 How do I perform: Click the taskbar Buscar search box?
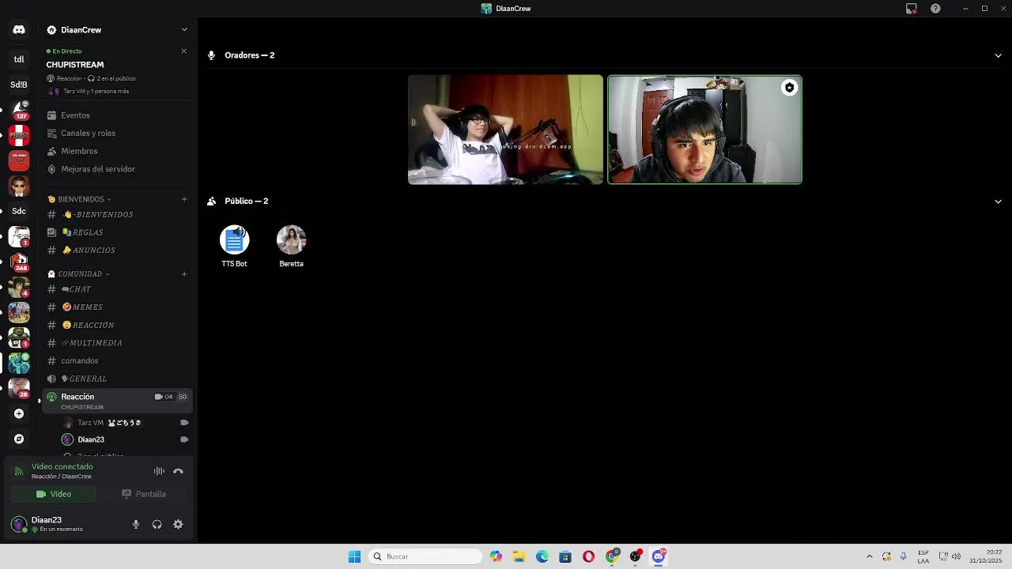click(x=426, y=556)
